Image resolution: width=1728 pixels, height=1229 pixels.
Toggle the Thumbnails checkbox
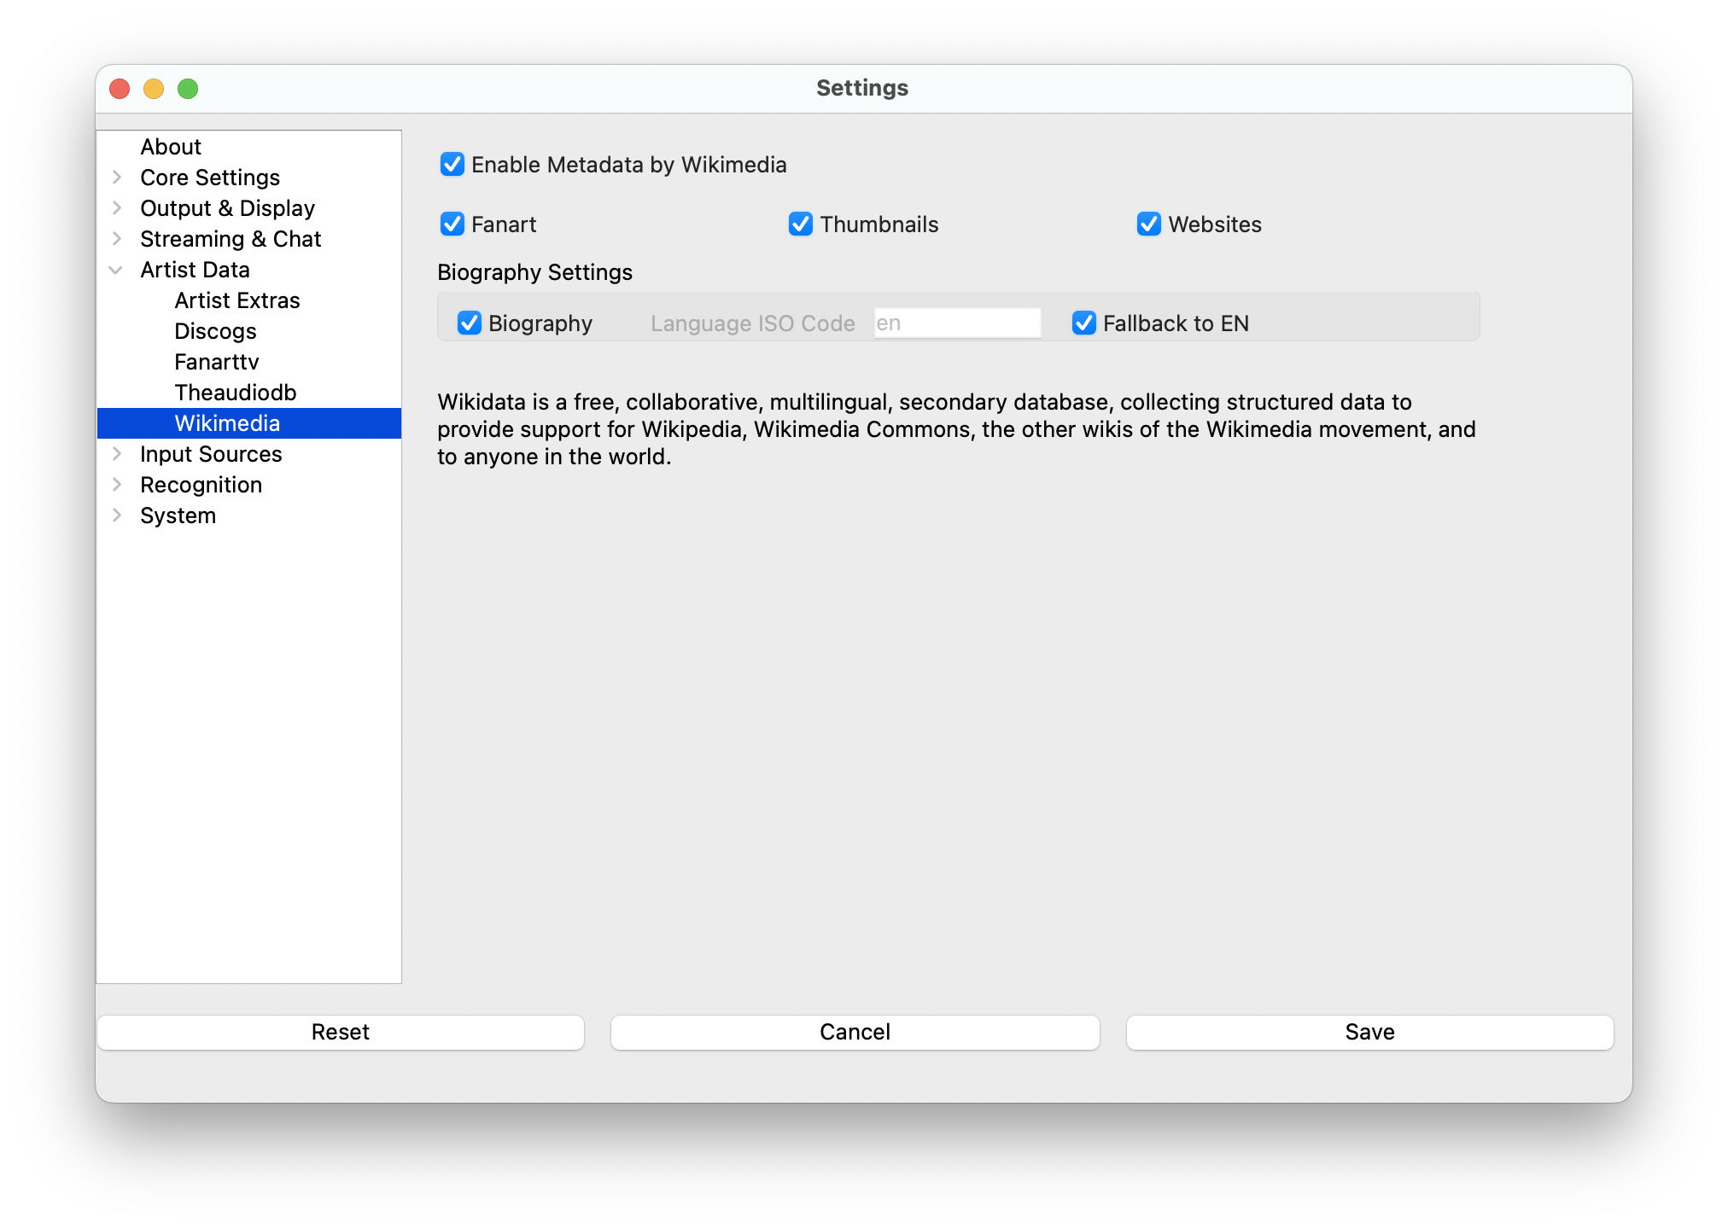coord(801,224)
